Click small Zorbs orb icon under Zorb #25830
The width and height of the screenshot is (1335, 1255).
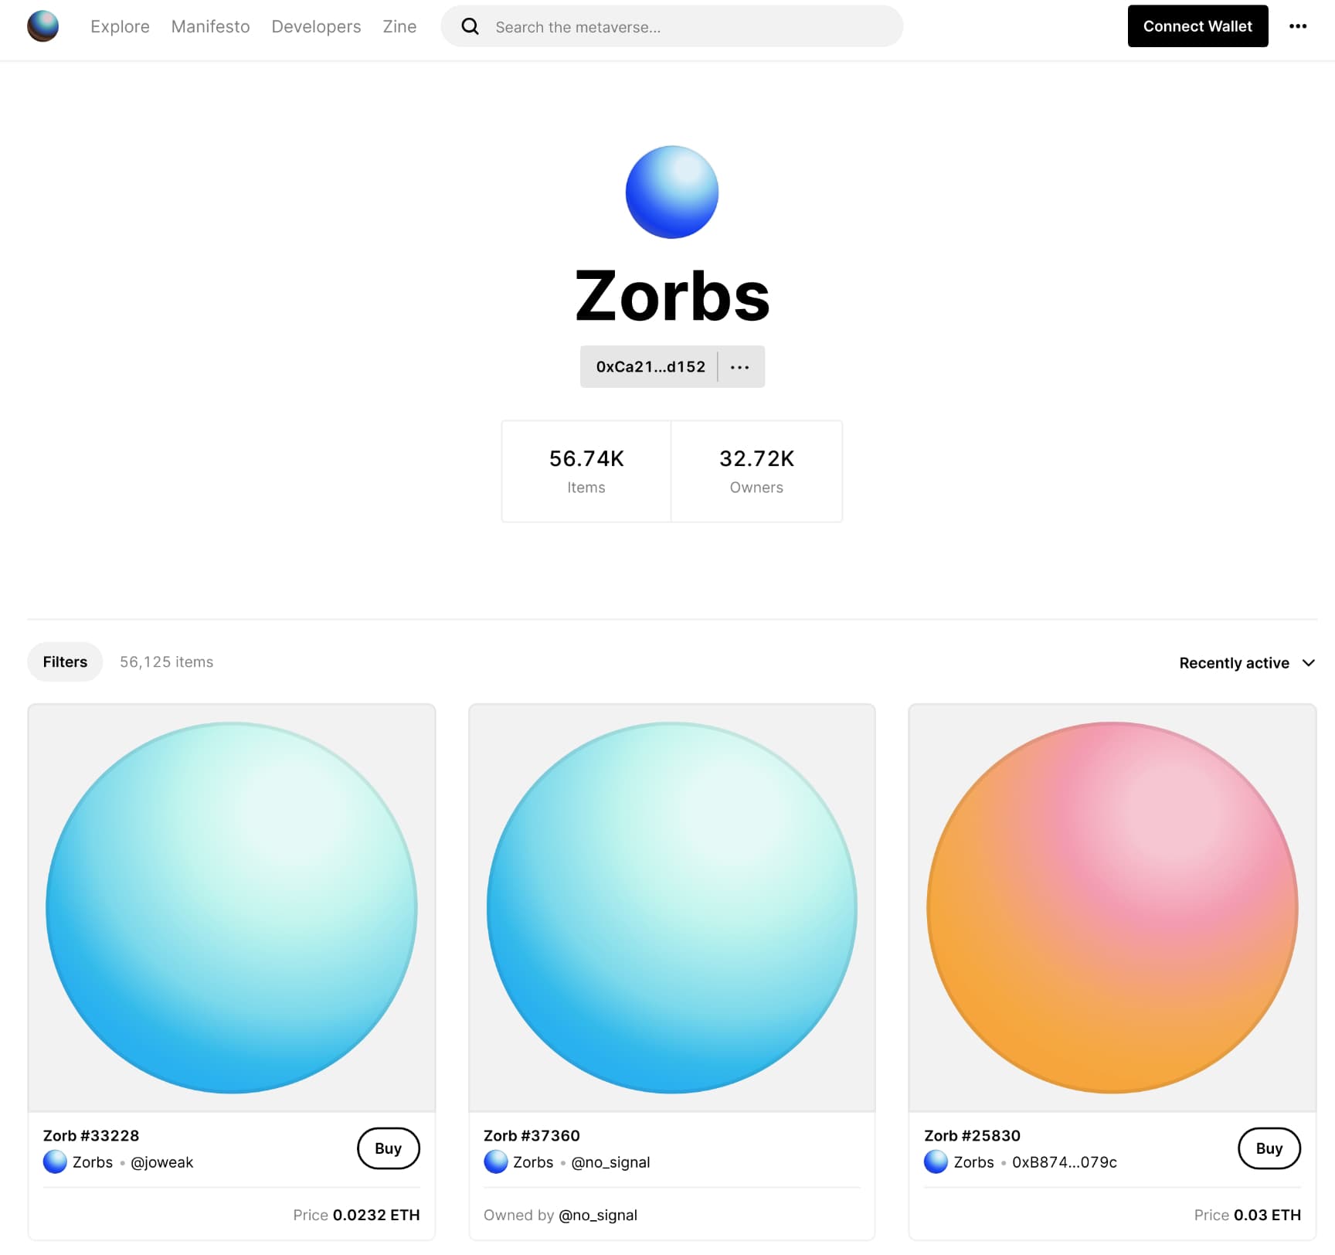936,1161
